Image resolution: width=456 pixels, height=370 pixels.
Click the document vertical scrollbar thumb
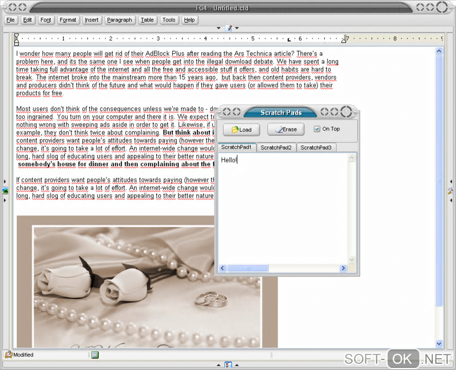coord(439,180)
